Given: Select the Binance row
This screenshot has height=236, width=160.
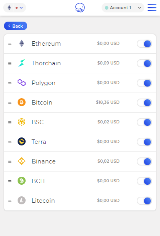Looking at the screenshot, I should (x=80, y=161).
